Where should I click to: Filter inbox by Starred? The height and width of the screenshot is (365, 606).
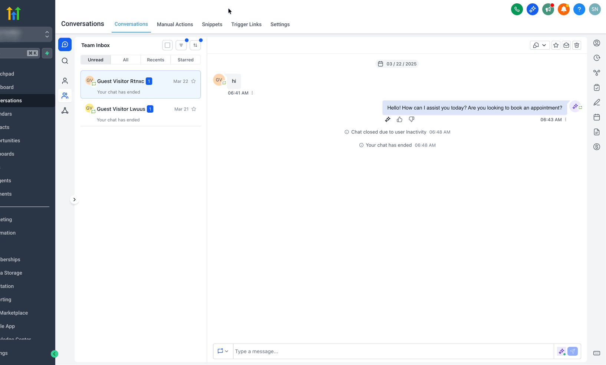click(185, 60)
